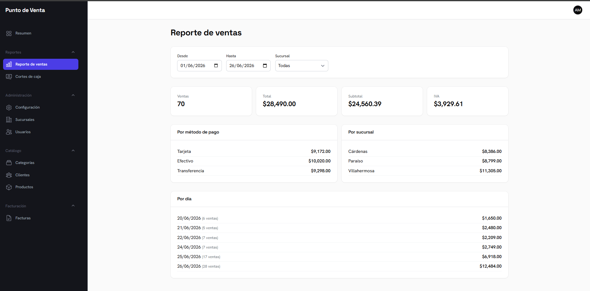Viewport: 590px width, 291px height.
Task: Click the 21/06/2026 day row
Action: point(339,228)
